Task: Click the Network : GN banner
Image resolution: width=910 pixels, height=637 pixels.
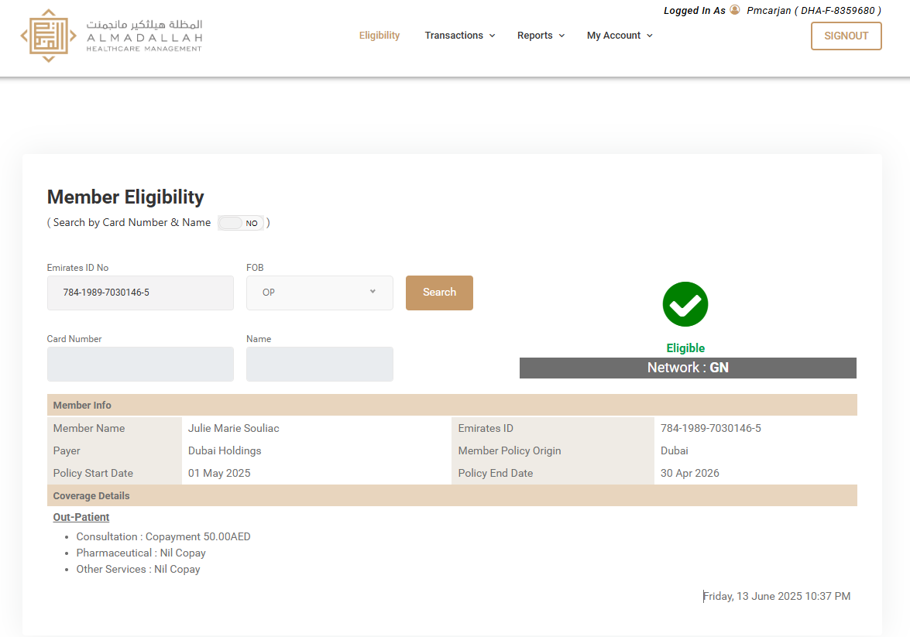Action: coord(688,368)
